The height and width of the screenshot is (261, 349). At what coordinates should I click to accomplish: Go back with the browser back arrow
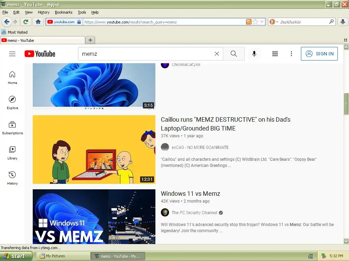6,22
